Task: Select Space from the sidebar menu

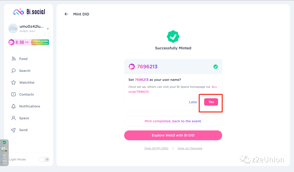Action: 13,118
